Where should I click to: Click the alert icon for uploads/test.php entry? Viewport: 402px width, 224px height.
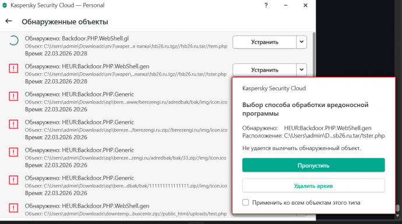point(13,208)
